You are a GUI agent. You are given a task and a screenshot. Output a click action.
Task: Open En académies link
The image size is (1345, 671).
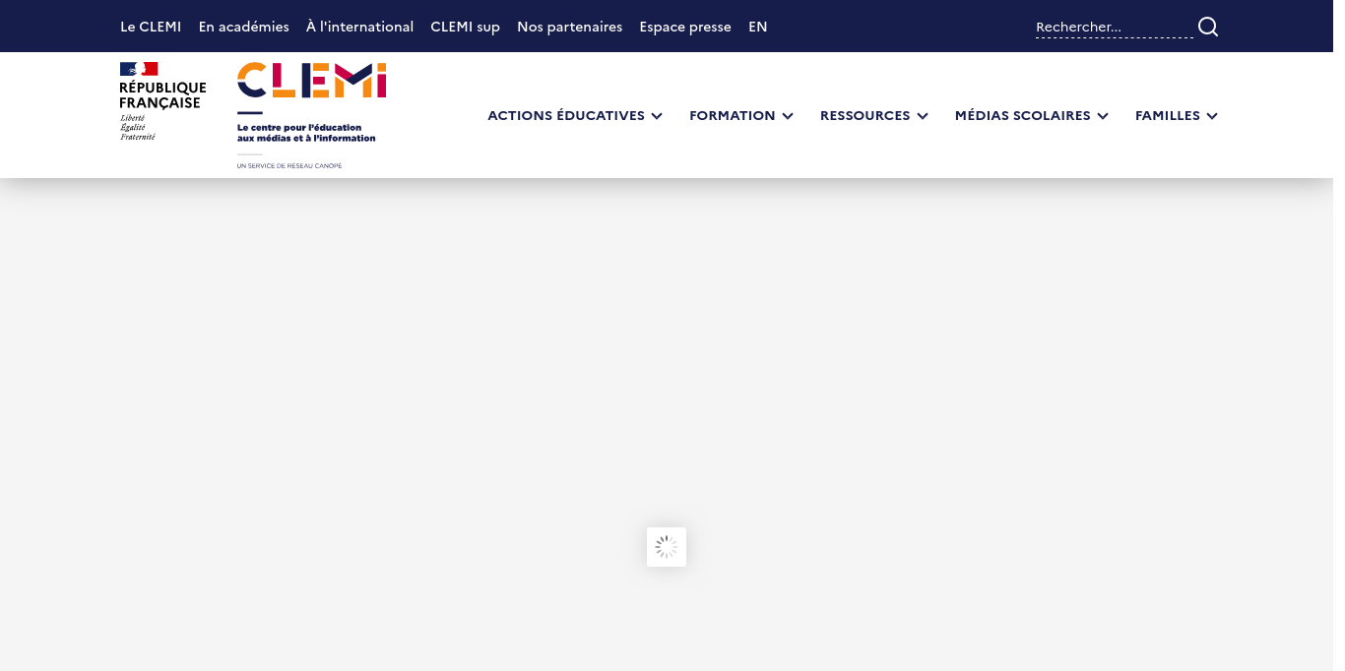tap(244, 27)
